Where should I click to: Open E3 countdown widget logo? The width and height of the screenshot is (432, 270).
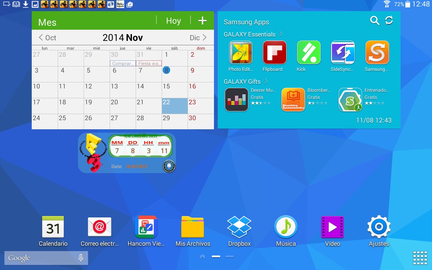pos(93,153)
